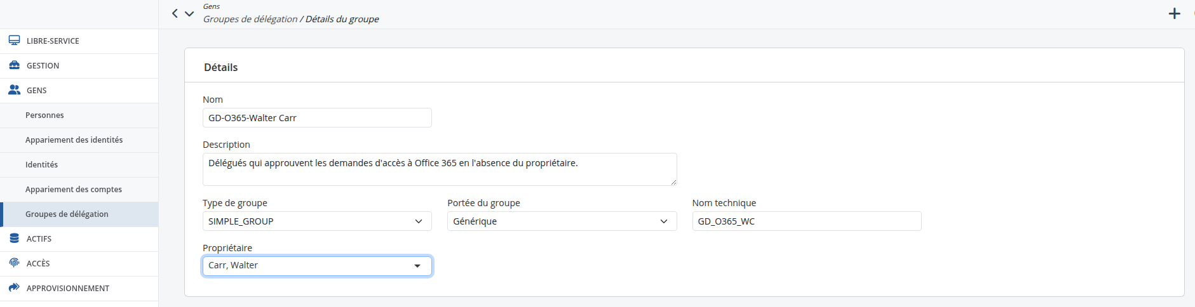Open the history dropdown chevron
The width and height of the screenshot is (1195, 307).
click(189, 13)
